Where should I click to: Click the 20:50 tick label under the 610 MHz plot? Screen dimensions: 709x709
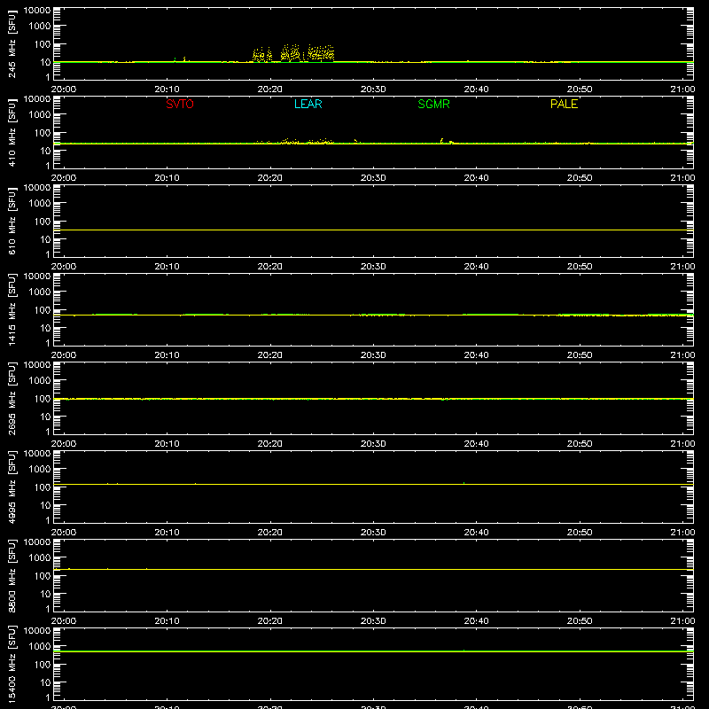(580, 267)
